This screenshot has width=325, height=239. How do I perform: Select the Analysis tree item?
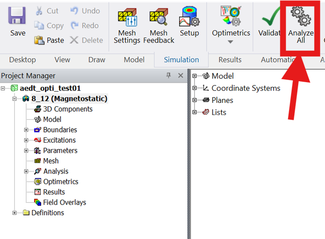(x=56, y=171)
